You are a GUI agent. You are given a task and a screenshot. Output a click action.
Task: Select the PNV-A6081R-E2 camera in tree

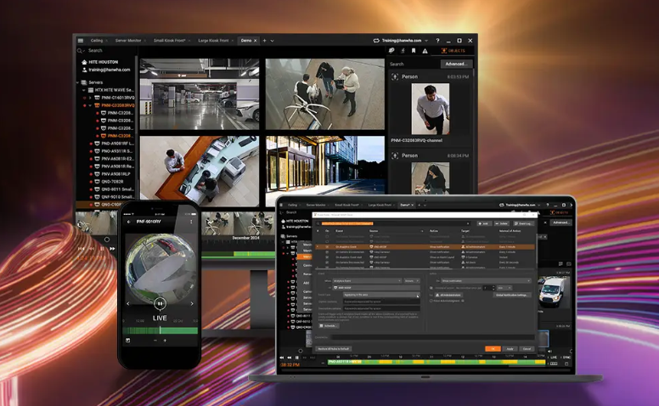114,159
